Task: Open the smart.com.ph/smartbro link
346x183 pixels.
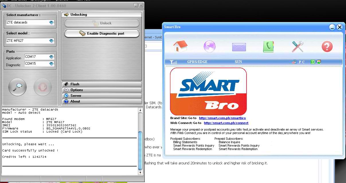Action: 222,118
